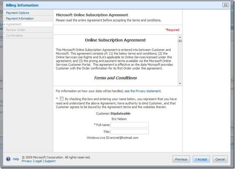Open the footer Legal link
This screenshot has width=235, height=169.
[x=38, y=161]
